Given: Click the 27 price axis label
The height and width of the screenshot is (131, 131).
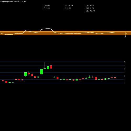Looking at the screenshot, I should pyautogui.click(x=124, y=65).
